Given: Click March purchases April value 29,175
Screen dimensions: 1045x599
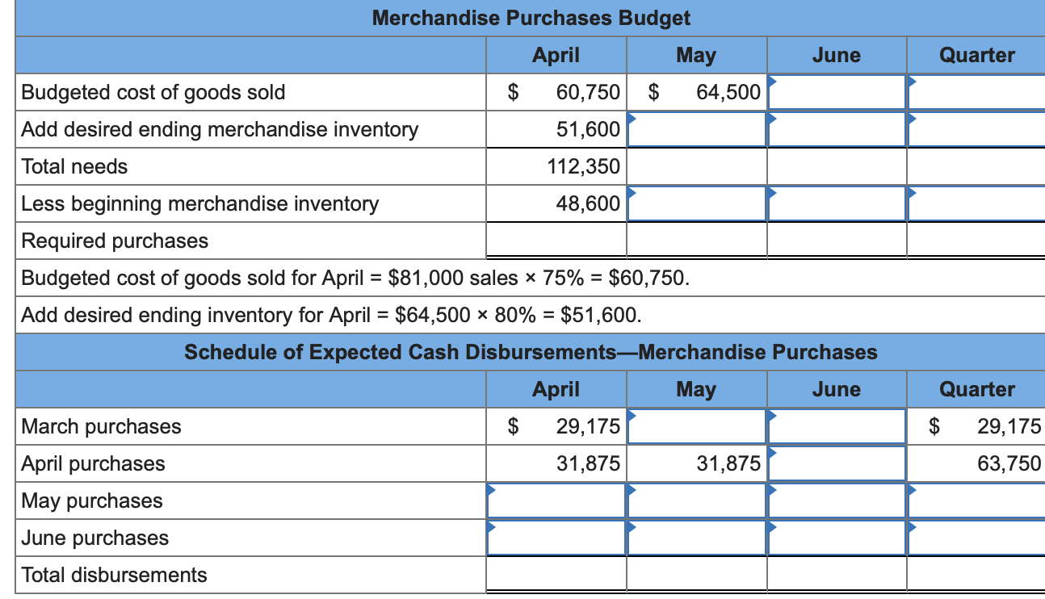Looking at the screenshot, I should pos(588,426).
